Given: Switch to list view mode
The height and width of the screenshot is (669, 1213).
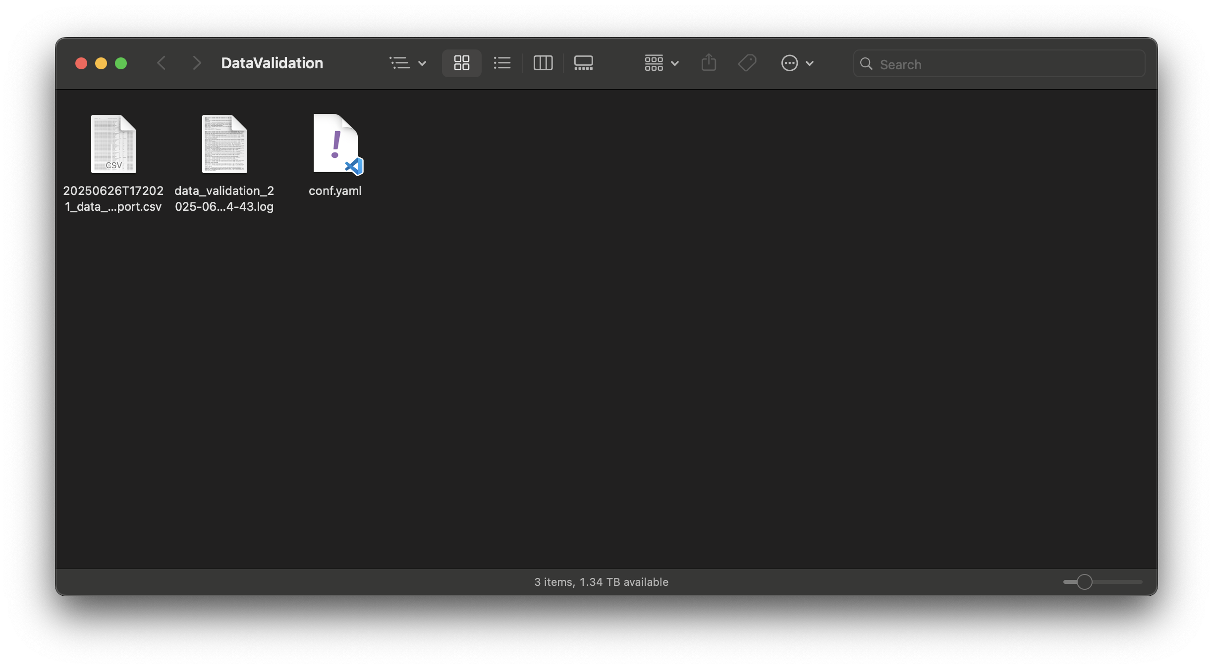Looking at the screenshot, I should click(502, 63).
